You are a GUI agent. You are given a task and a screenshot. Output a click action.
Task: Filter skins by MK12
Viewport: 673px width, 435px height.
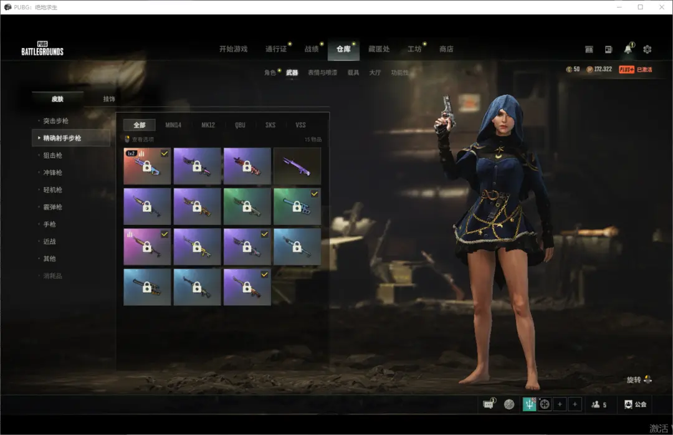click(208, 125)
